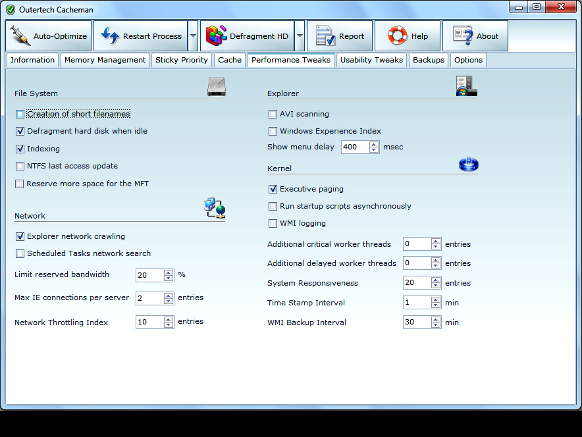The width and height of the screenshot is (582, 437).
Task: Click the About question mark icon
Action: pos(463,36)
